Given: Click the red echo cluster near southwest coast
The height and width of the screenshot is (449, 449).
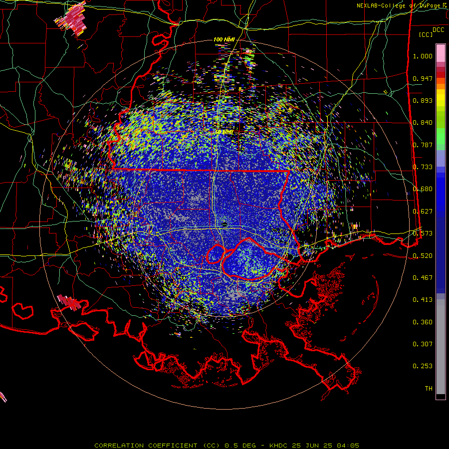Looking at the screenshot, I should [69, 302].
